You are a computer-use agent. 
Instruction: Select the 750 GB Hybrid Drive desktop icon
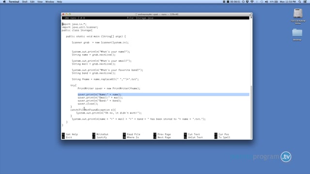(298, 16)
